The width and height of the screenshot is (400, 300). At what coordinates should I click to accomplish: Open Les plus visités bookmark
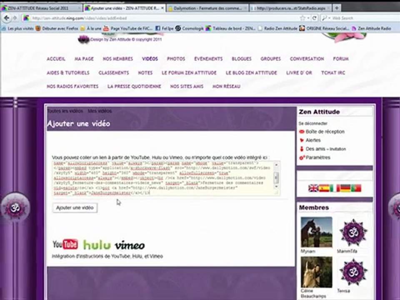[17, 29]
